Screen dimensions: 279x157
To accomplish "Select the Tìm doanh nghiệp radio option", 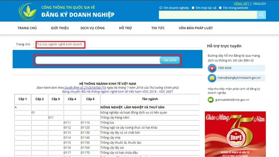I will click(x=161, y=8).
